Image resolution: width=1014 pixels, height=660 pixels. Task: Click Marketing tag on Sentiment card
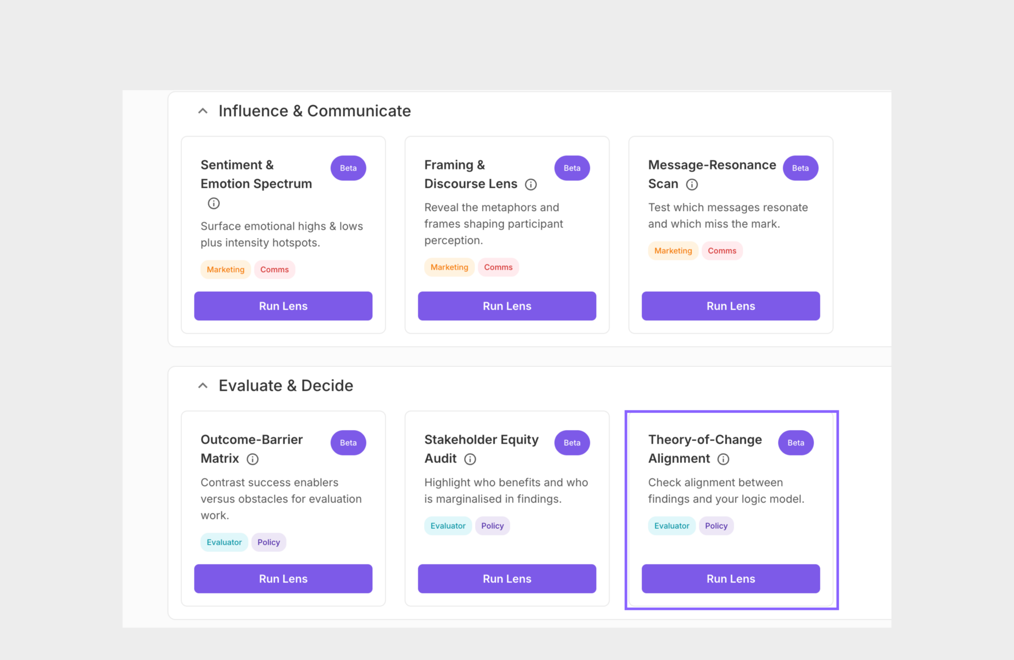point(226,270)
